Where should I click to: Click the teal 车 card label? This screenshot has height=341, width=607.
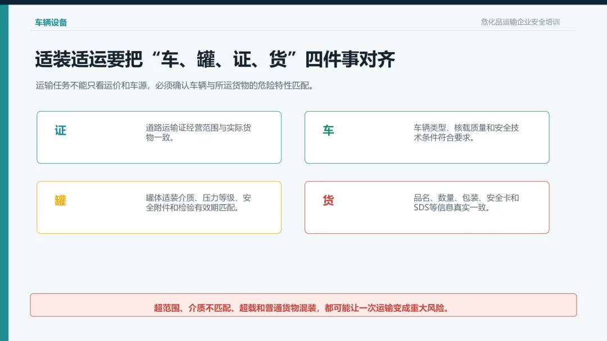pyautogui.click(x=328, y=131)
